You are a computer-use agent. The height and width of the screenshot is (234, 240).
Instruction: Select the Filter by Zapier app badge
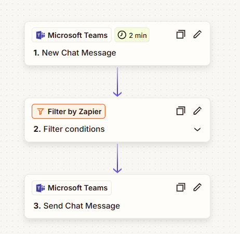point(69,112)
